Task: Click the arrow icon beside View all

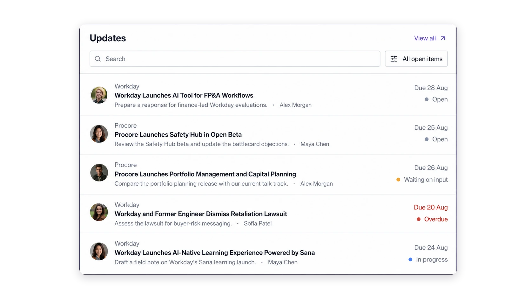Action: tap(443, 38)
